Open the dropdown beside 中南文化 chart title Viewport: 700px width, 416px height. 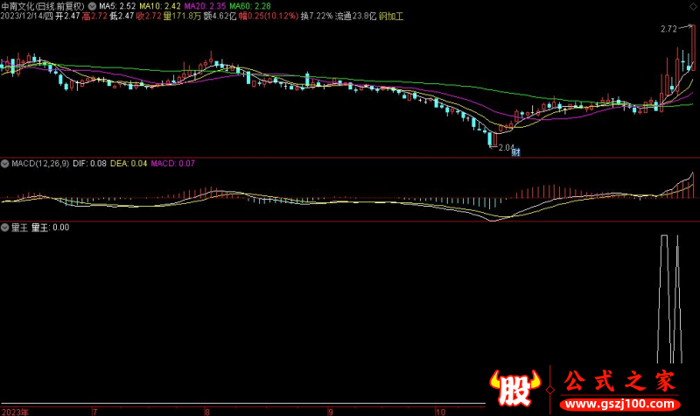pyautogui.click(x=92, y=6)
